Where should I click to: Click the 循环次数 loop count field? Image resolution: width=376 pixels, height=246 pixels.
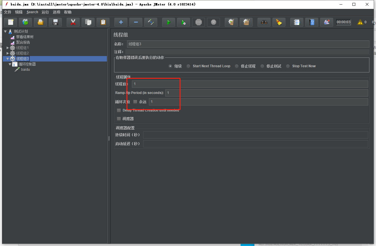(258, 102)
